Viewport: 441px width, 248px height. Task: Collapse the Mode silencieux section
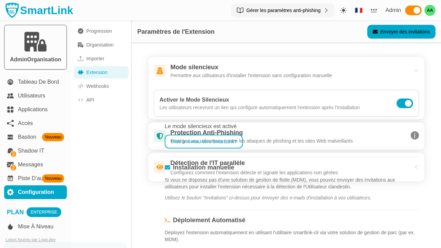[x=416, y=70]
